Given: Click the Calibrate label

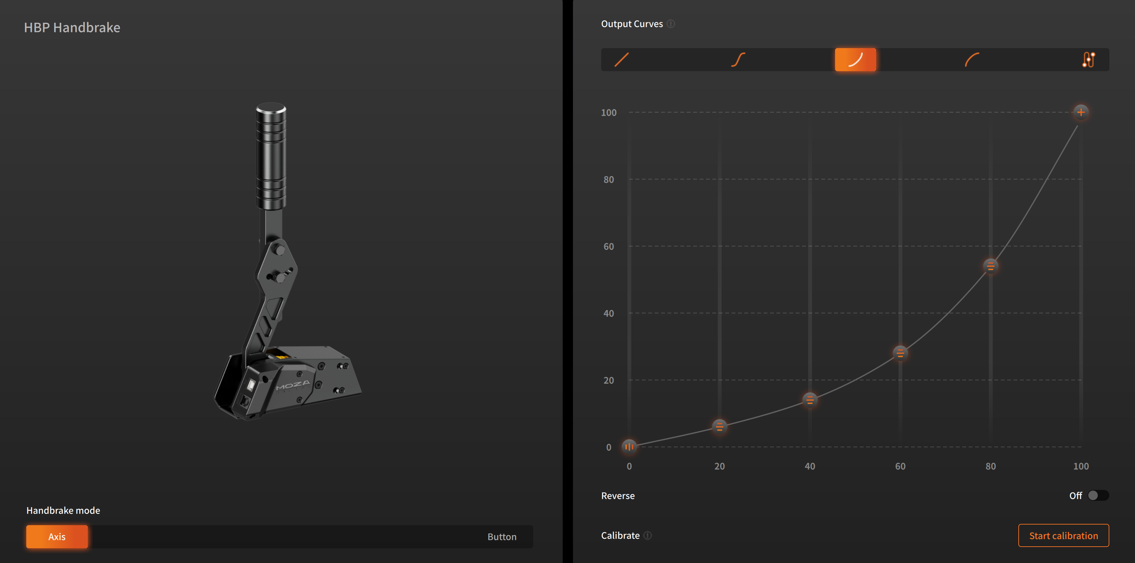Looking at the screenshot, I should [x=620, y=535].
